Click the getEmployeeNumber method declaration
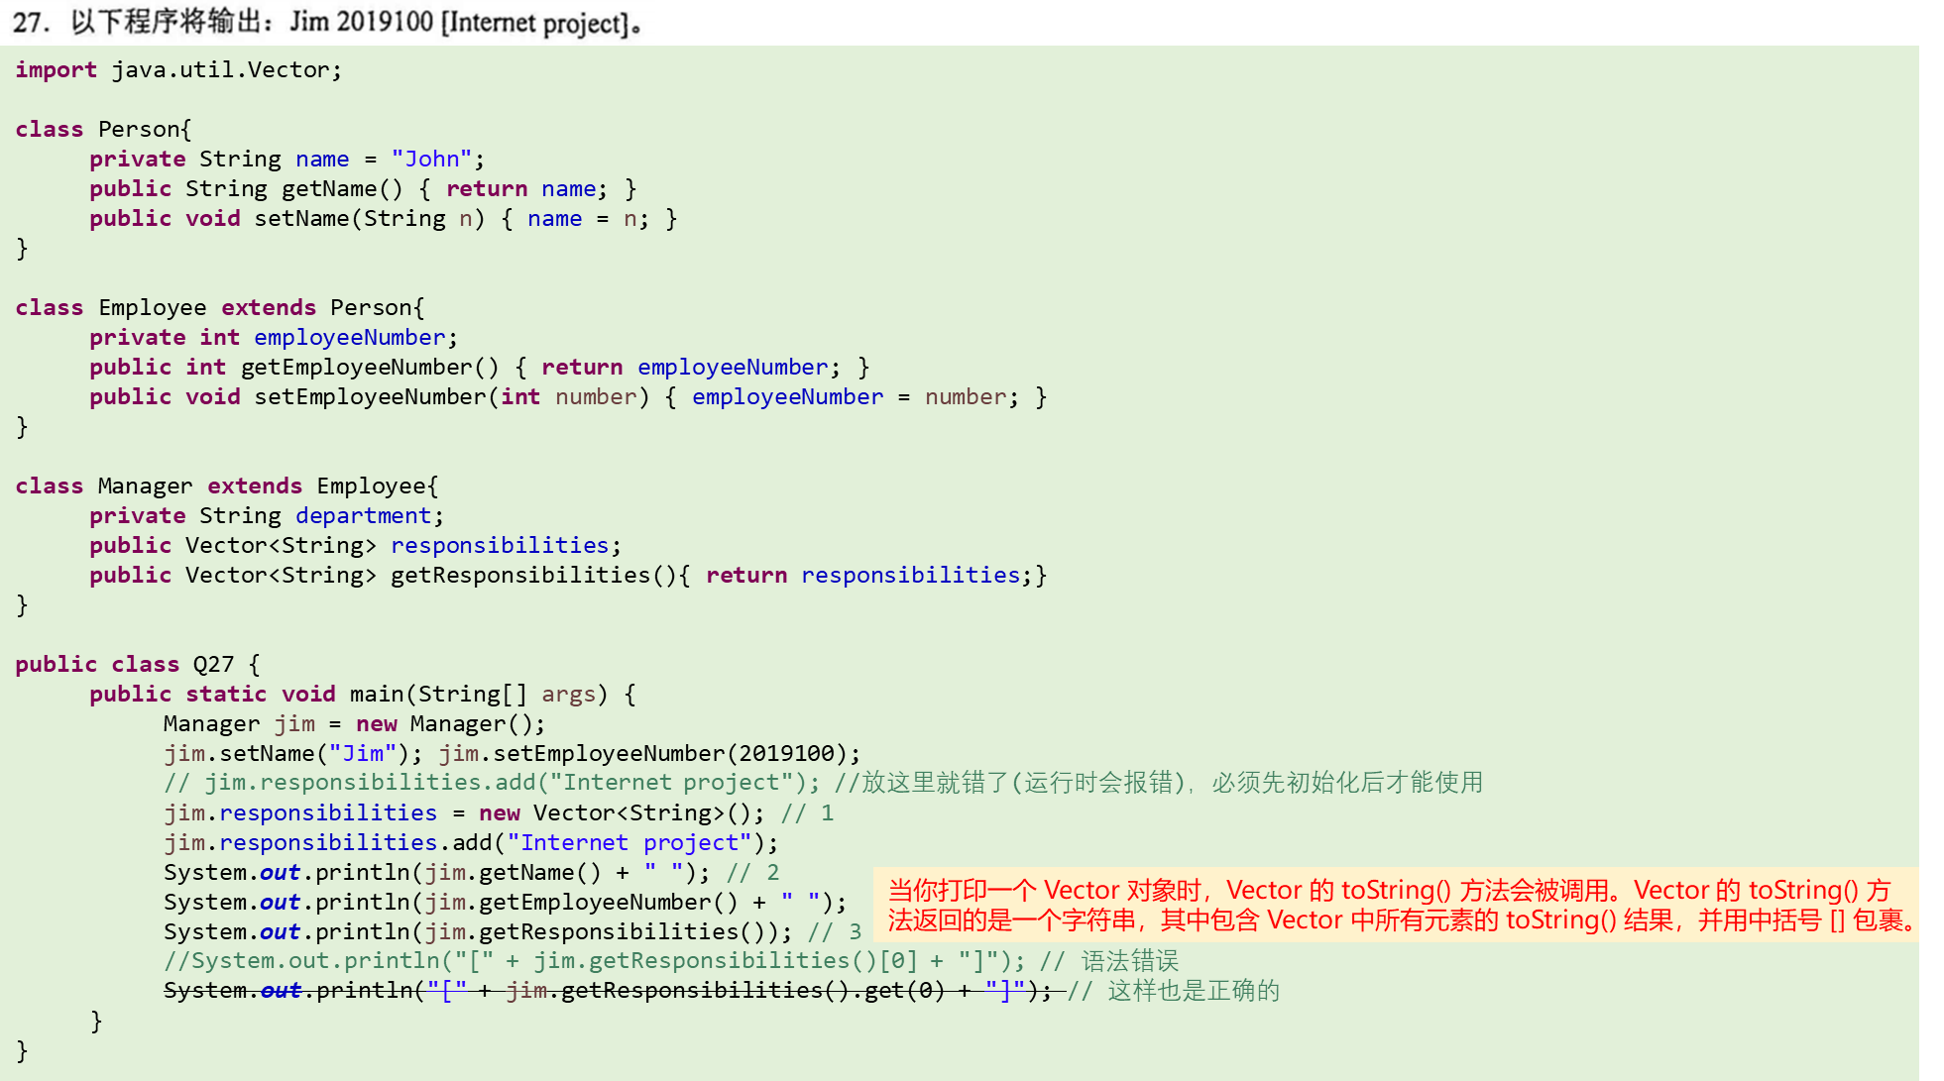The image size is (1944, 1081). [x=480, y=367]
